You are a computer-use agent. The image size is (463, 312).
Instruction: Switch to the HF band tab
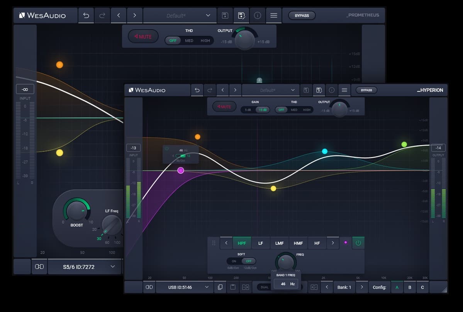[317, 243]
